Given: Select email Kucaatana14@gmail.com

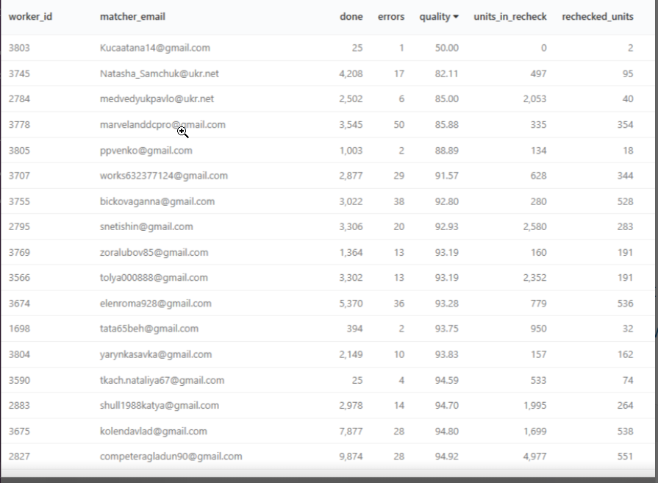Looking at the screenshot, I should click(155, 48).
